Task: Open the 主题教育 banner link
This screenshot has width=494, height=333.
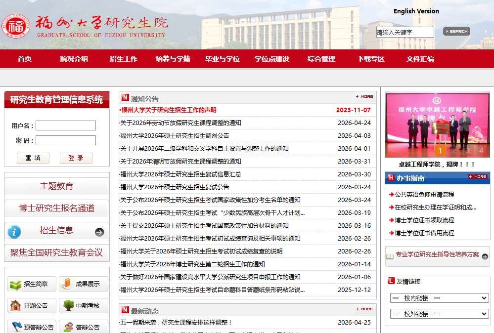Action: click(57, 186)
